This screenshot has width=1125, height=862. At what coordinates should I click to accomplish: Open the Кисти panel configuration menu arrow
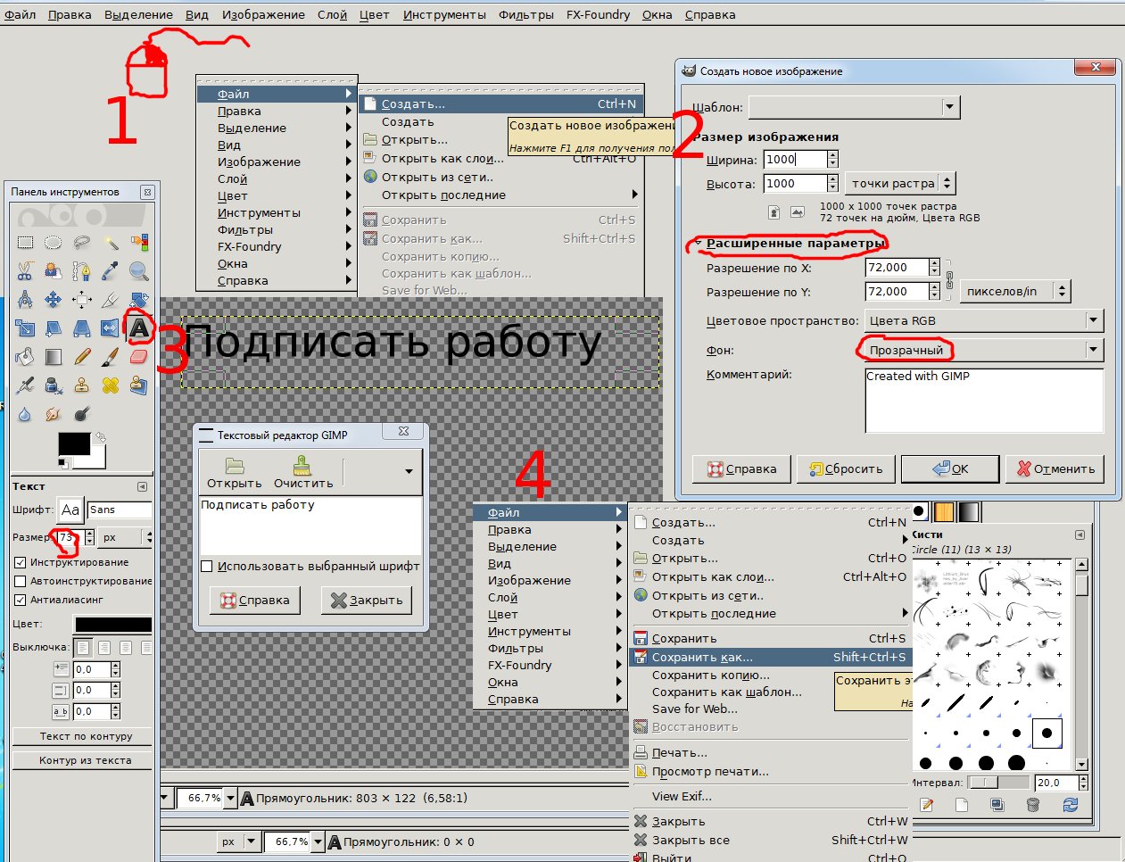1080,535
